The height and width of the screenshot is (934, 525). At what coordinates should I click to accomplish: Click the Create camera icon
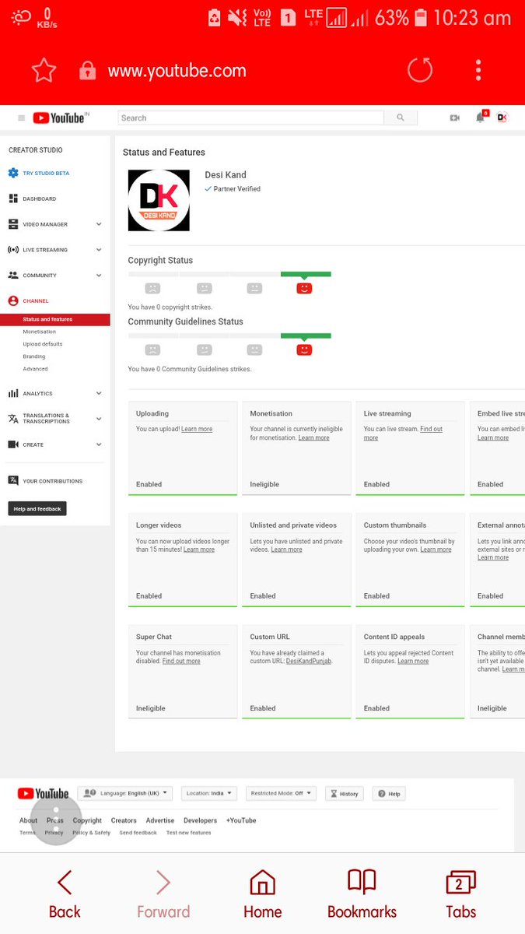[13, 444]
